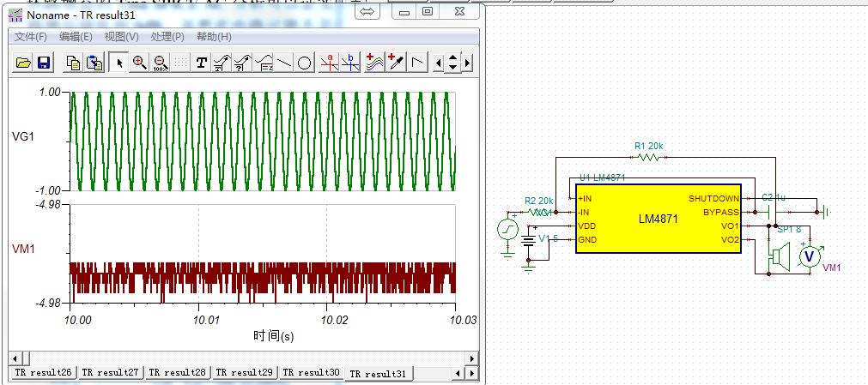Switch to TR result27 tab
Viewport: 868px width, 385px height.
110,373
